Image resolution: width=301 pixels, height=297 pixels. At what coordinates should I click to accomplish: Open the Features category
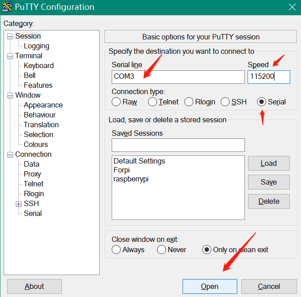[38, 85]
